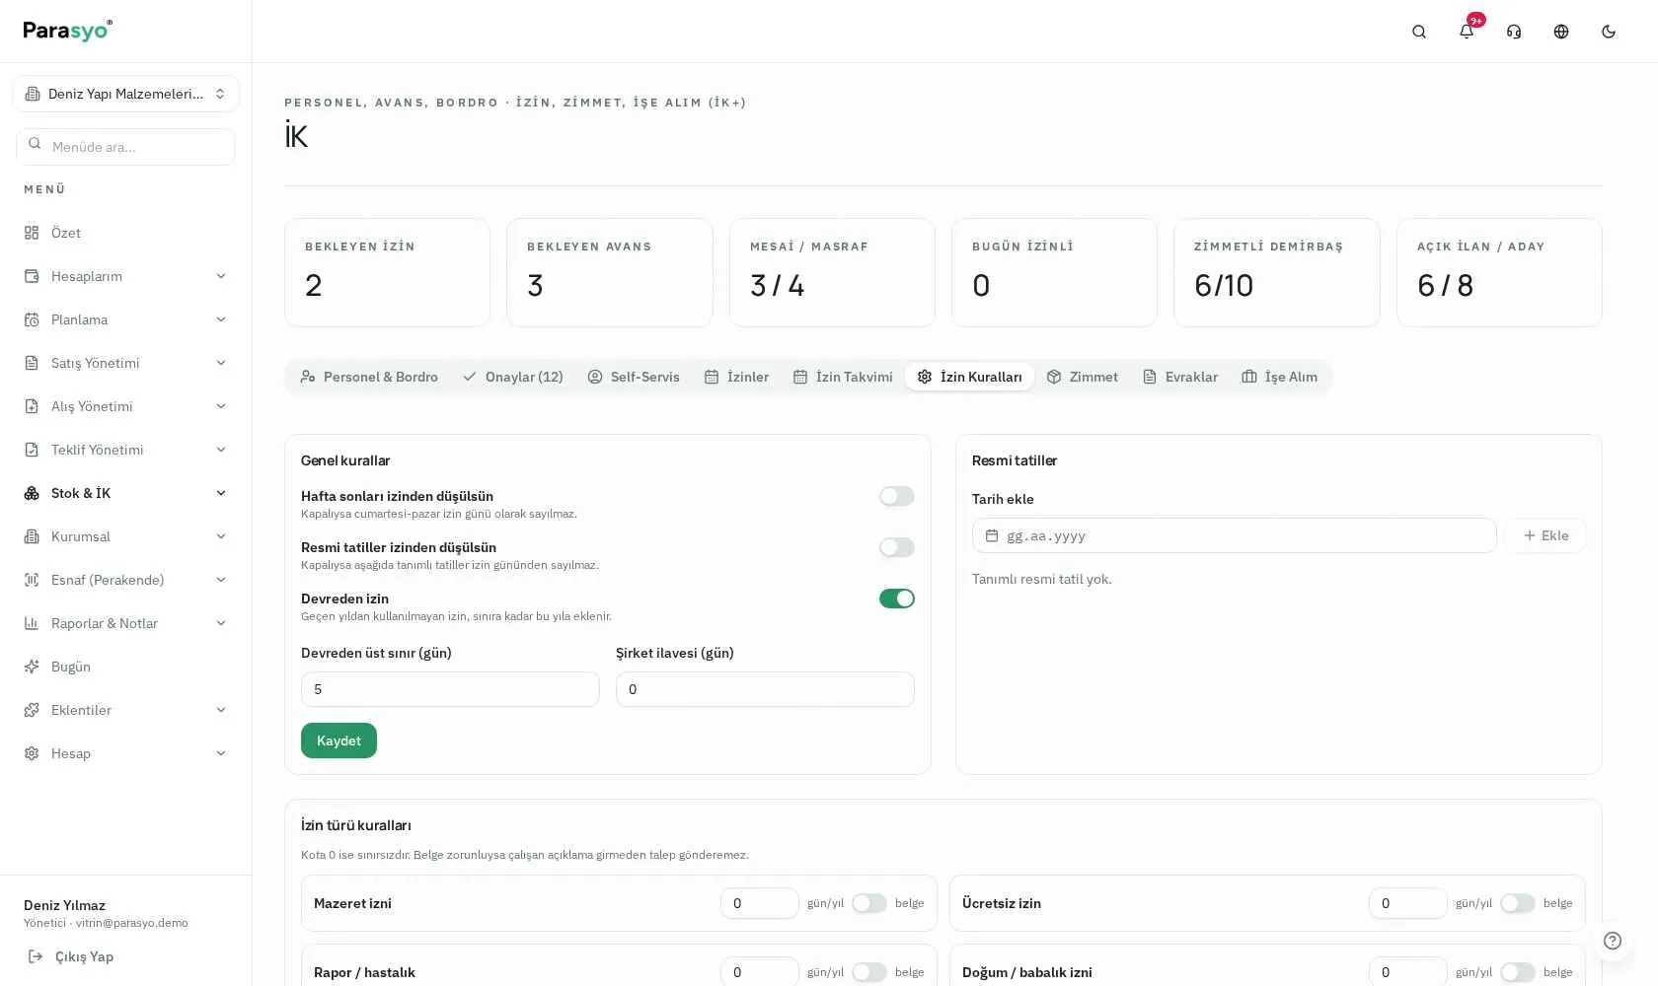Switch to Personel & Bordro tab
Image resolution: width=1658 pixels, height=986 pixels.
click(x=369, y=377)
